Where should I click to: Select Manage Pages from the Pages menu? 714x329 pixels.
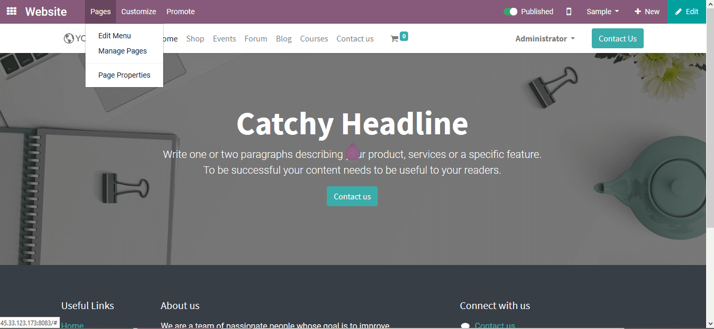point(122,51)
